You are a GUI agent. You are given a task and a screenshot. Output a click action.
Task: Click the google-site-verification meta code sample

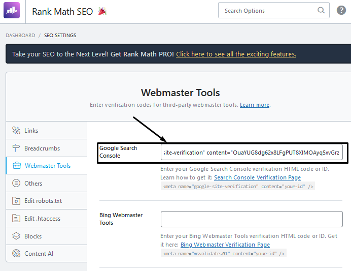pos(238,186)
